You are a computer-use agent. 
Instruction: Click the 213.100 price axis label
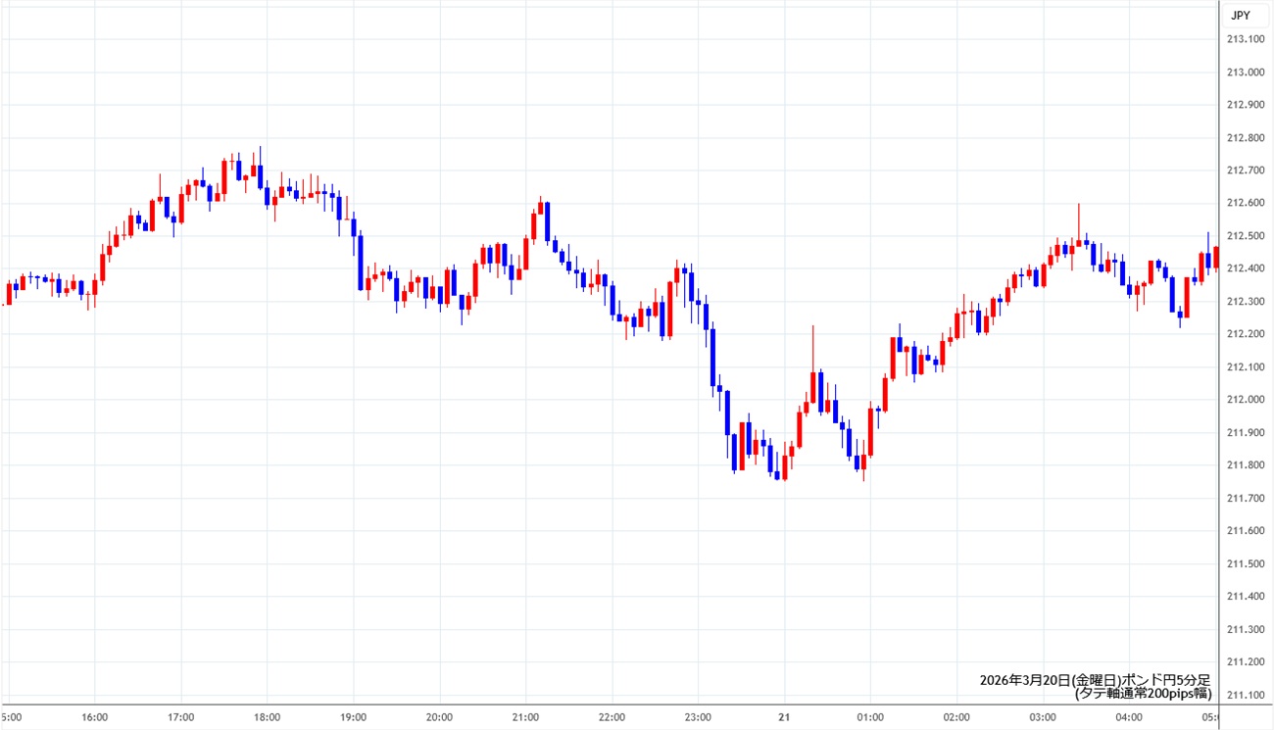(1245, 39)
